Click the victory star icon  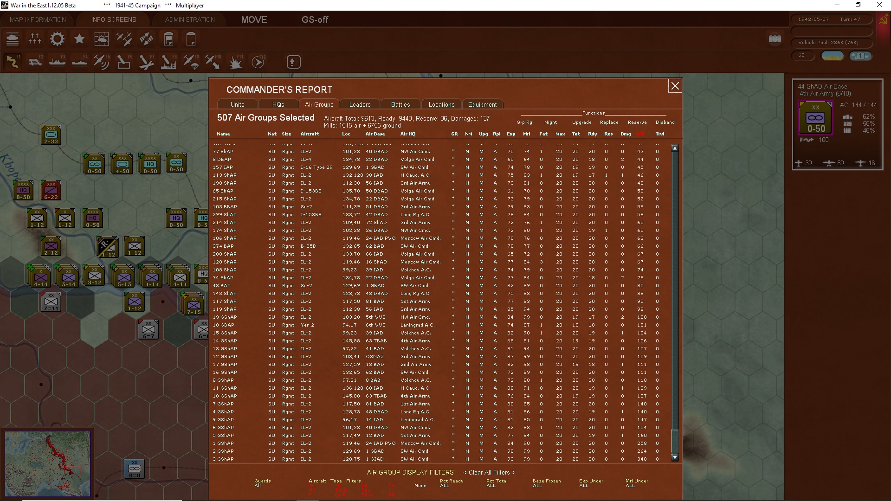(x=79, y=39)
